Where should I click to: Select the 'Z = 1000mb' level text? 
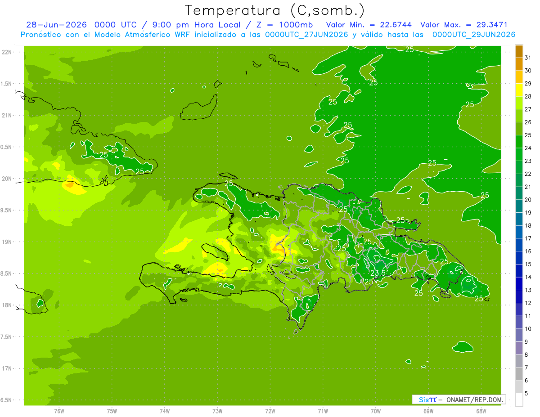pos(285,25)
